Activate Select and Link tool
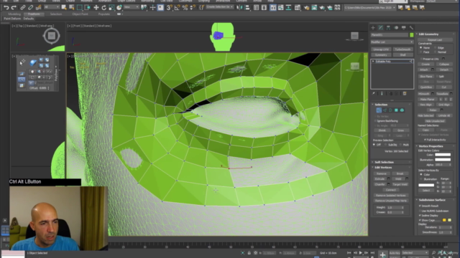This screenshot has height=258, width=460. (x=23, y=8)
